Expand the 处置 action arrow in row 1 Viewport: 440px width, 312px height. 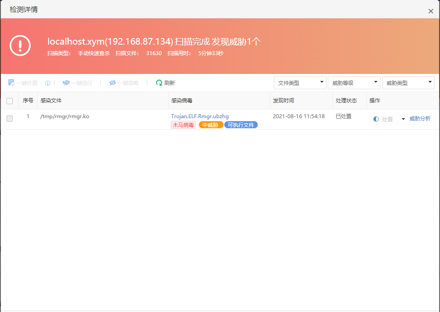403,119
